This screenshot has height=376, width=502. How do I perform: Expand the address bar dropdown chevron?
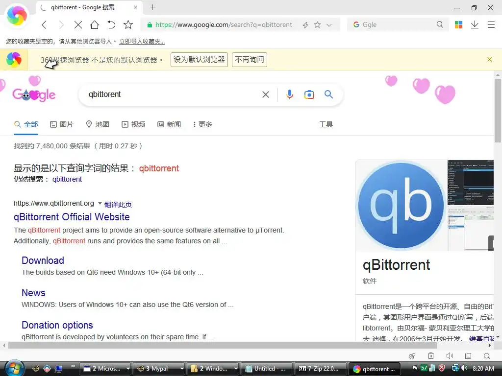tap(329, 25)
